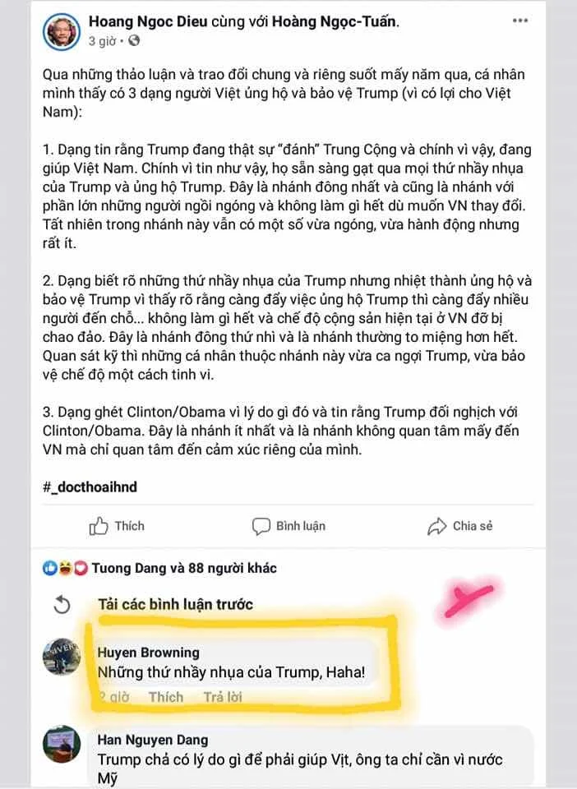Click the globe public-privacy icon

pos(134,41)
